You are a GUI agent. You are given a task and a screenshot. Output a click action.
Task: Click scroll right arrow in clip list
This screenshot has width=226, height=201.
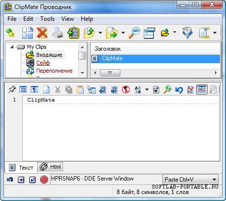(216, 73)
